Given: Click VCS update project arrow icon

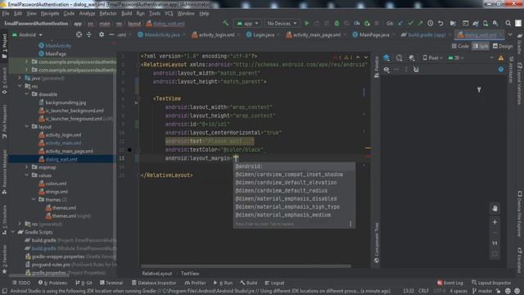Looking at the screenshot, I should coord(400,24).
